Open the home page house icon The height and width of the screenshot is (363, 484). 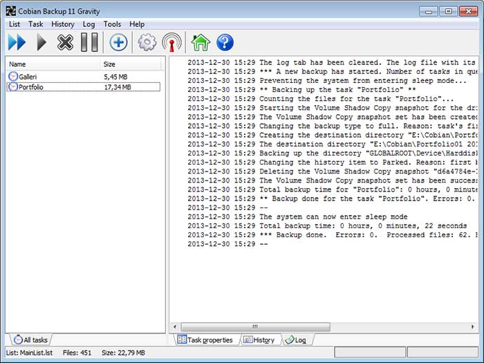[201, 42]
